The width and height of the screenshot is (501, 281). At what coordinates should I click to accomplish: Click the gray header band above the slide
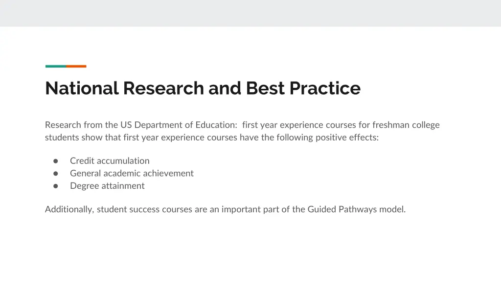pyautogui.click(x=250, y=13)
